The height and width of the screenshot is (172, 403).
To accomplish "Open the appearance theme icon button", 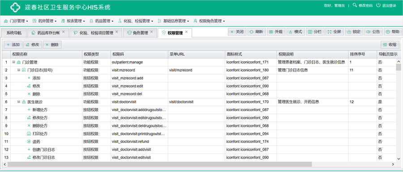I will (271, 32).
